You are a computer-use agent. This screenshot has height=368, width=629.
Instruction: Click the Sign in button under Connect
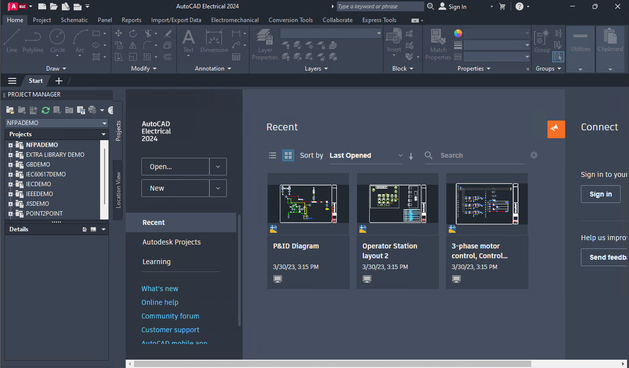pyautogui.click(x=601, y=194)
